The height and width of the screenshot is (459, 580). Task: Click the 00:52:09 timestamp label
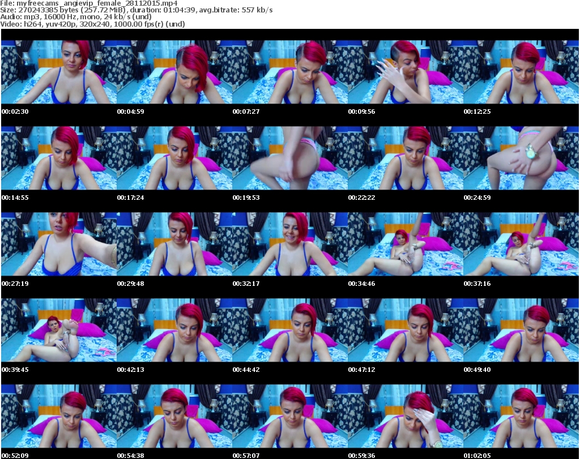point(15,456)
